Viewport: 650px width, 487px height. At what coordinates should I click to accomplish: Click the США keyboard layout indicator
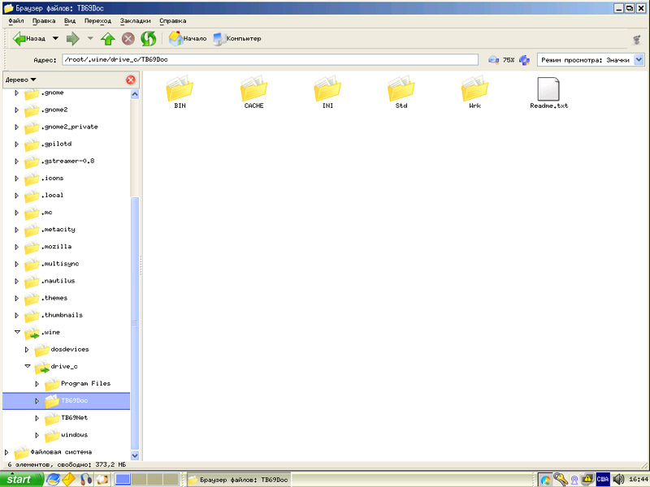(602, 480)
